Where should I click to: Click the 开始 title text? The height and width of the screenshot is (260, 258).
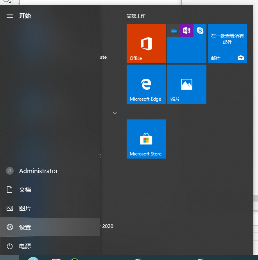(x=25, y=16)
